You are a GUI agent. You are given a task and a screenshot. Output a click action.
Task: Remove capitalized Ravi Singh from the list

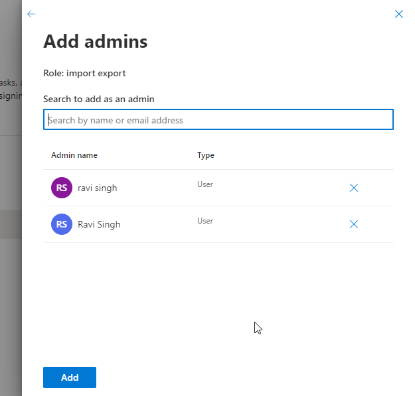point(354,224)
